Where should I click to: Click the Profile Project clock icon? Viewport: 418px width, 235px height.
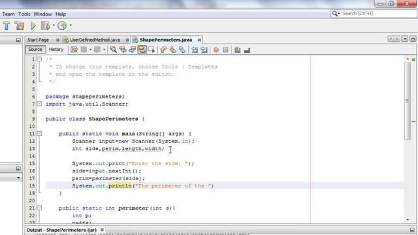(x=62, y=25)
